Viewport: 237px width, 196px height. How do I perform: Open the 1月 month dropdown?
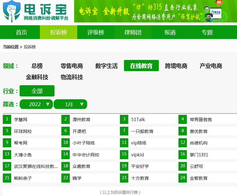tap(70, 104)
